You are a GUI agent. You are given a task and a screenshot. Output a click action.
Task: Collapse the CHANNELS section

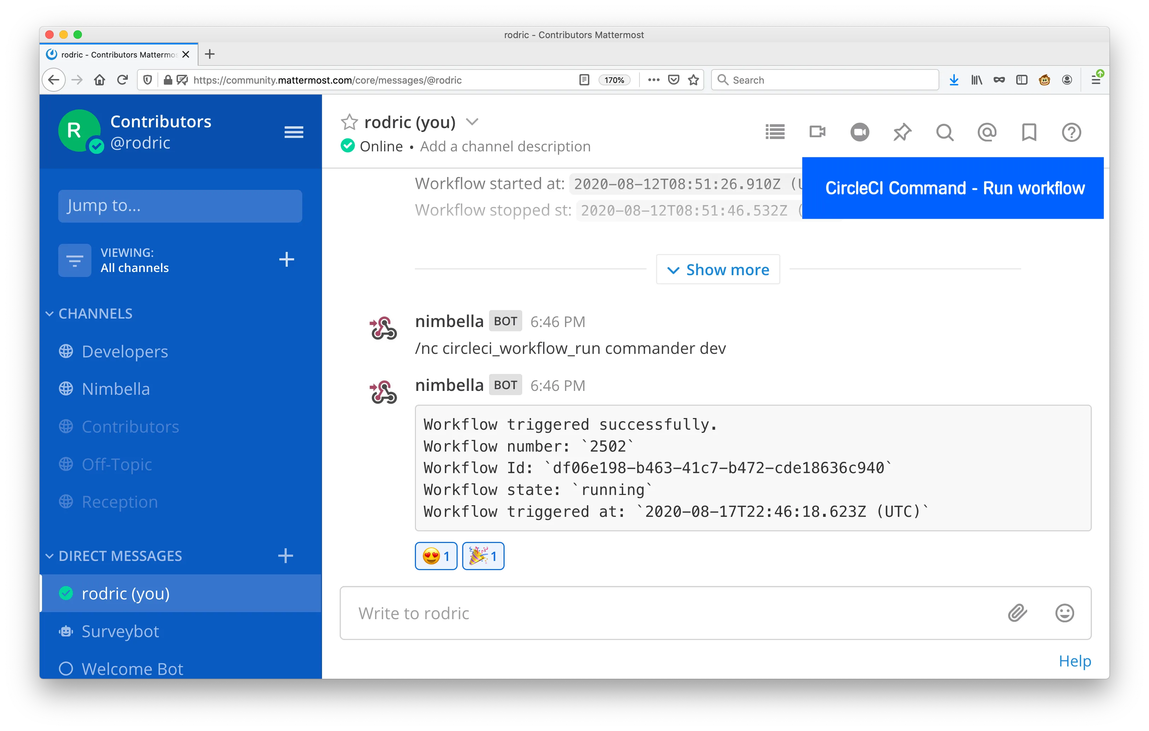click(50, 314)
